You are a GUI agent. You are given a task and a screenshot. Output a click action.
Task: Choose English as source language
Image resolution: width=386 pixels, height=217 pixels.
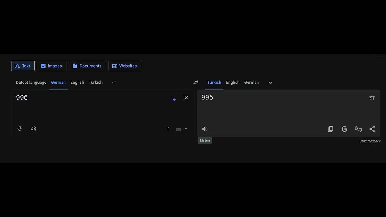(77, 83)
